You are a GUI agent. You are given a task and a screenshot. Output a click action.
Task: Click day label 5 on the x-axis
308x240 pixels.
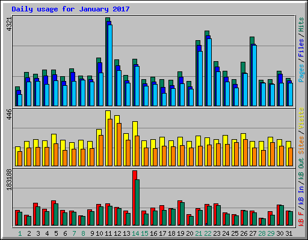[x=56, y=233]
